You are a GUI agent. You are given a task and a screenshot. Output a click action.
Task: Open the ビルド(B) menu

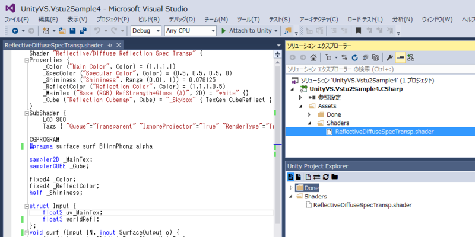pyautogui.click(x=149, y=20)
